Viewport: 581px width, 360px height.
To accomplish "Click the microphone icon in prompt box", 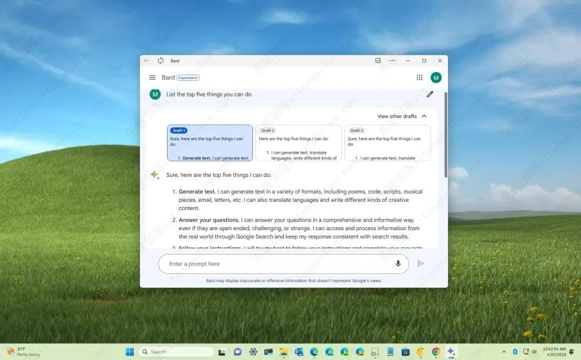I will pyautogui.click(x=398, y=263).
